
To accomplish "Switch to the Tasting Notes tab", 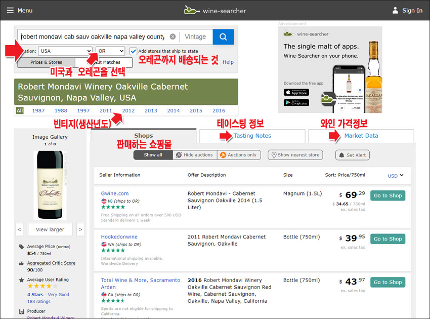I will point(252,136).
